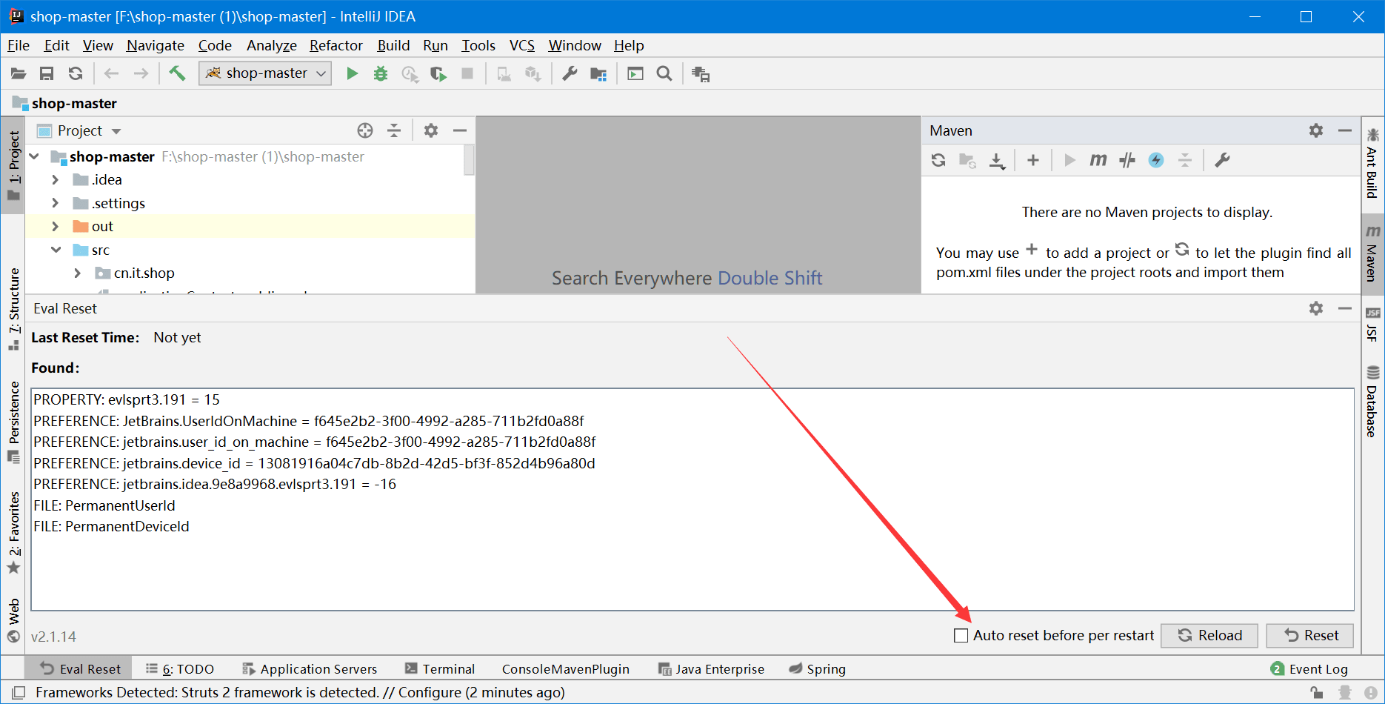Viewport: 1385px width, 704px height.
Task: Click Execute Maven Goal m icon
Action: point(1098,160)
